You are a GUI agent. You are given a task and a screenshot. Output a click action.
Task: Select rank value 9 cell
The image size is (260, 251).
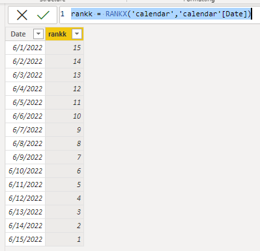point(65,130)
